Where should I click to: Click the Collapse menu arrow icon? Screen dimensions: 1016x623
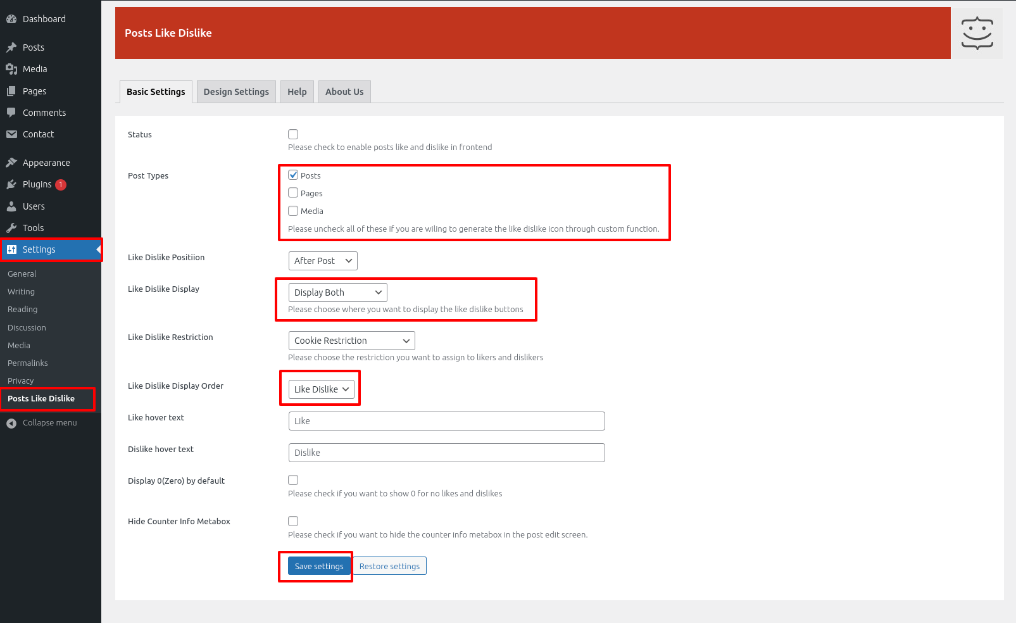point(11,423)
